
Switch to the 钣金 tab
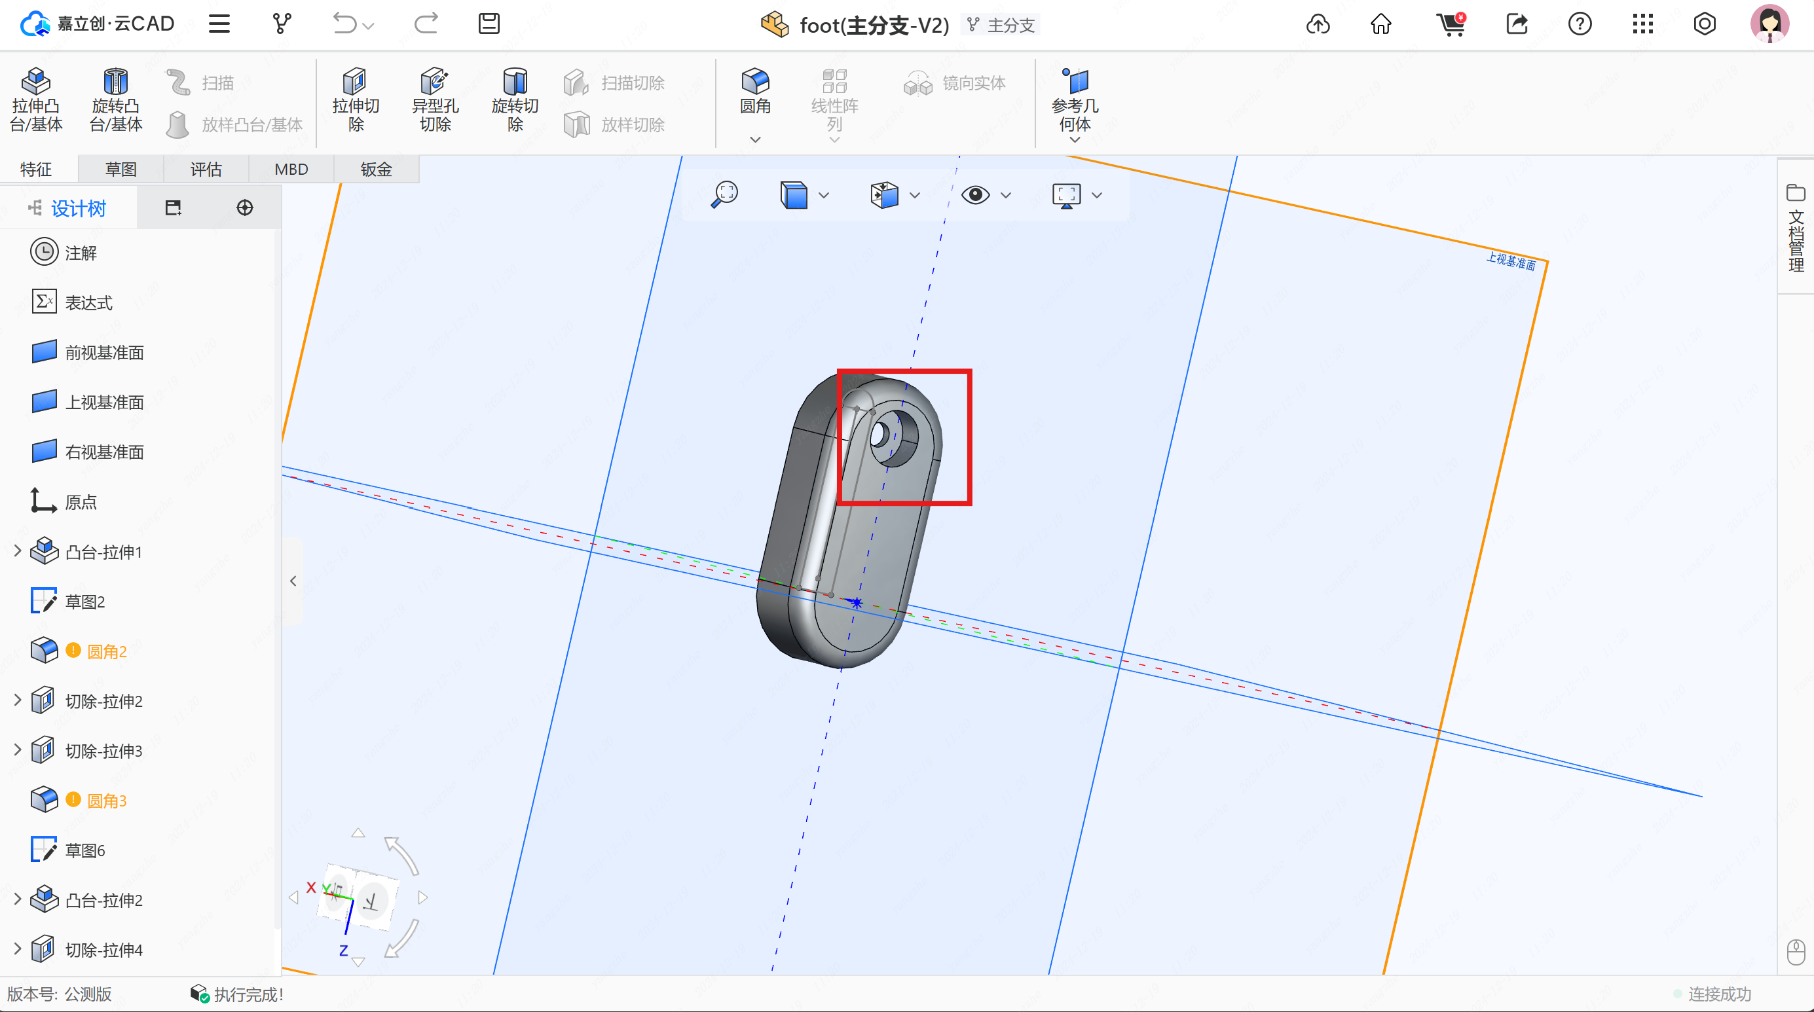tap(376, 170)
